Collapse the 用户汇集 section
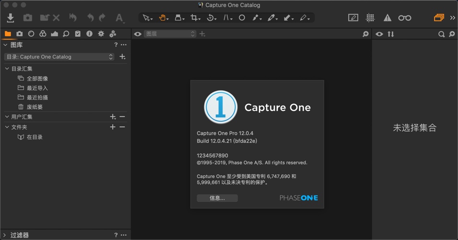 point(7,117)
